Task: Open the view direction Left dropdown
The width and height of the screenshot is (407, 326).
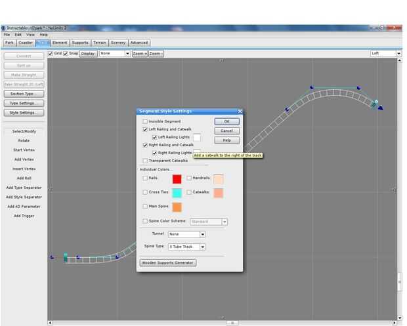Action: click(x=386, y=53)
